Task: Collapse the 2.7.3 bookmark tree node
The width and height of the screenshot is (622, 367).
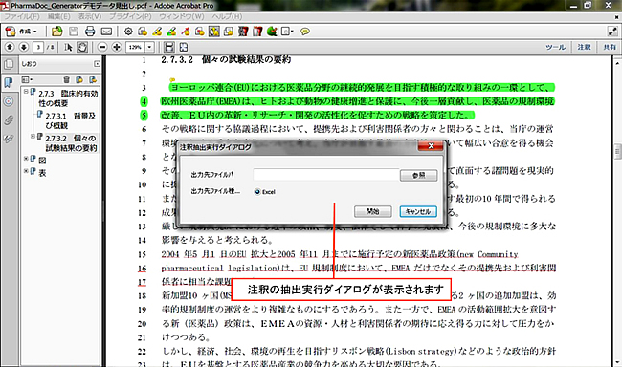Action: point(26,92)
